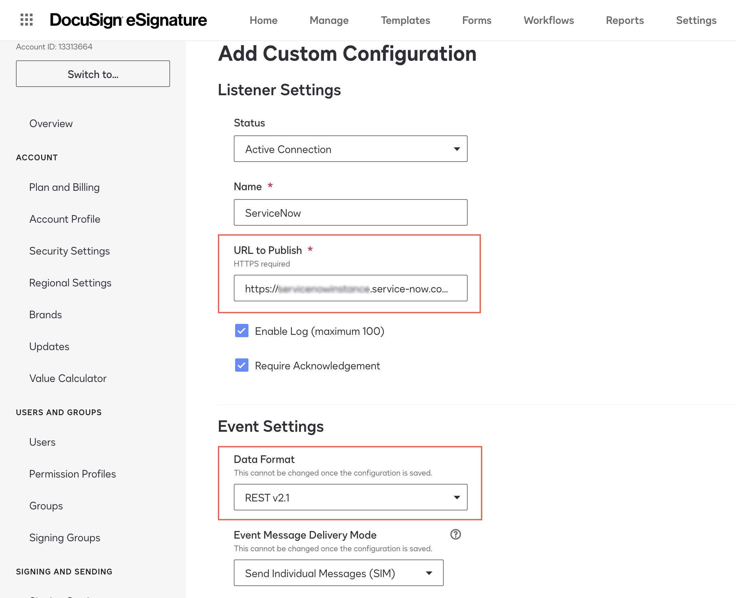Open Value Calculator
The height and width of the screenshot is (598, 736).
click(68, 378)
